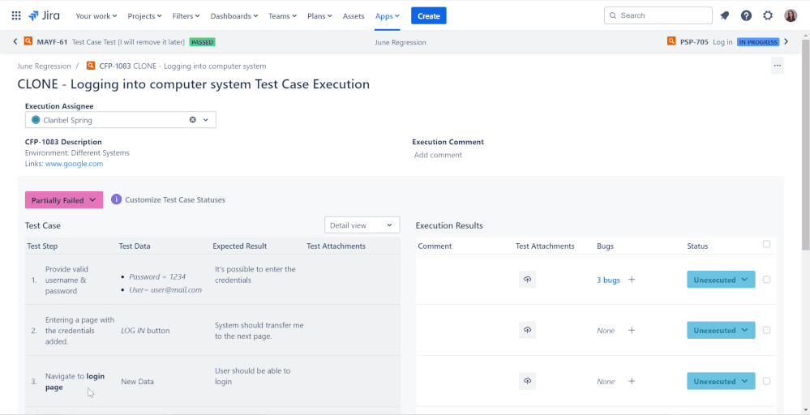The image size is (810, 415).
Task: Open the Execution Assignee dropdown
Action: 206,120
